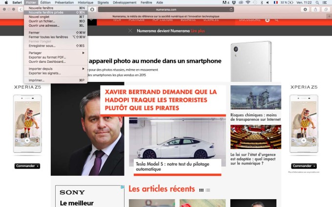This screenshot has height=207, width=332.
Task: Open the Signets menu
Action: (103, 2)
